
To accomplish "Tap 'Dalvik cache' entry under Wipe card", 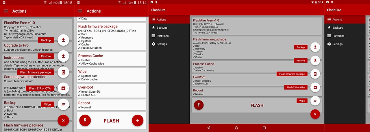I will coord(88,79).
